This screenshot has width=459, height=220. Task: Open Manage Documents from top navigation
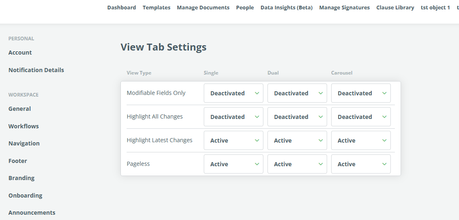(203, 8)
